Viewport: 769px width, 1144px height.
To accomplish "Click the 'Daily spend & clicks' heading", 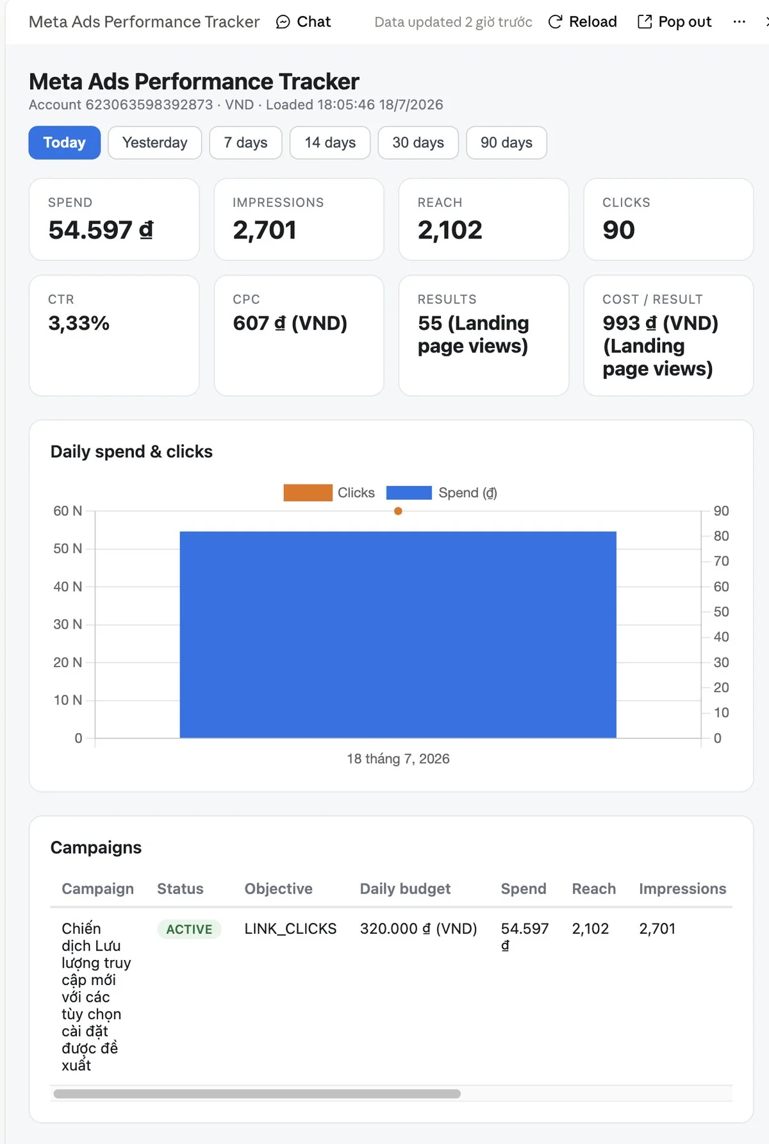I will pos(131,452).
